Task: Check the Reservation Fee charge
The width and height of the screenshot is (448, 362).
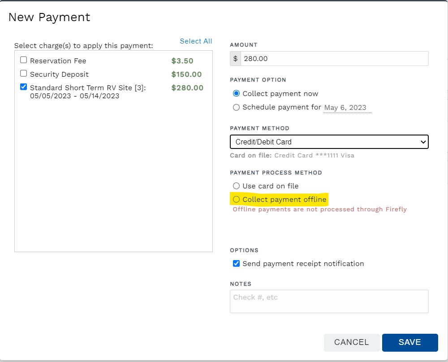Action: (x=23, y=60)
